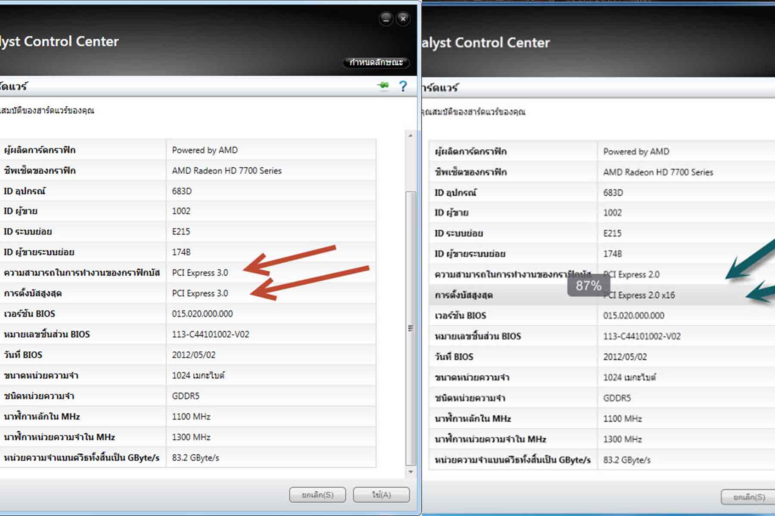The image size is (775, 516).
Task: Click the scrollbar up arrow in left window
Action: tap(411, 136)
